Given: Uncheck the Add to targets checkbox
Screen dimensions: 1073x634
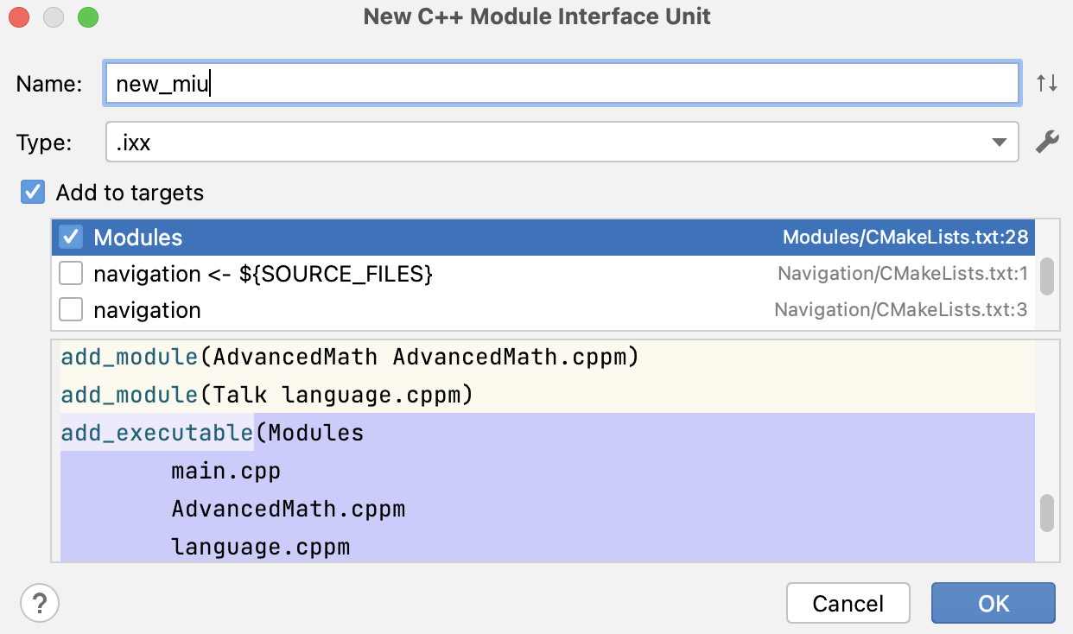Looking at the screenshot, I should 32,192.
